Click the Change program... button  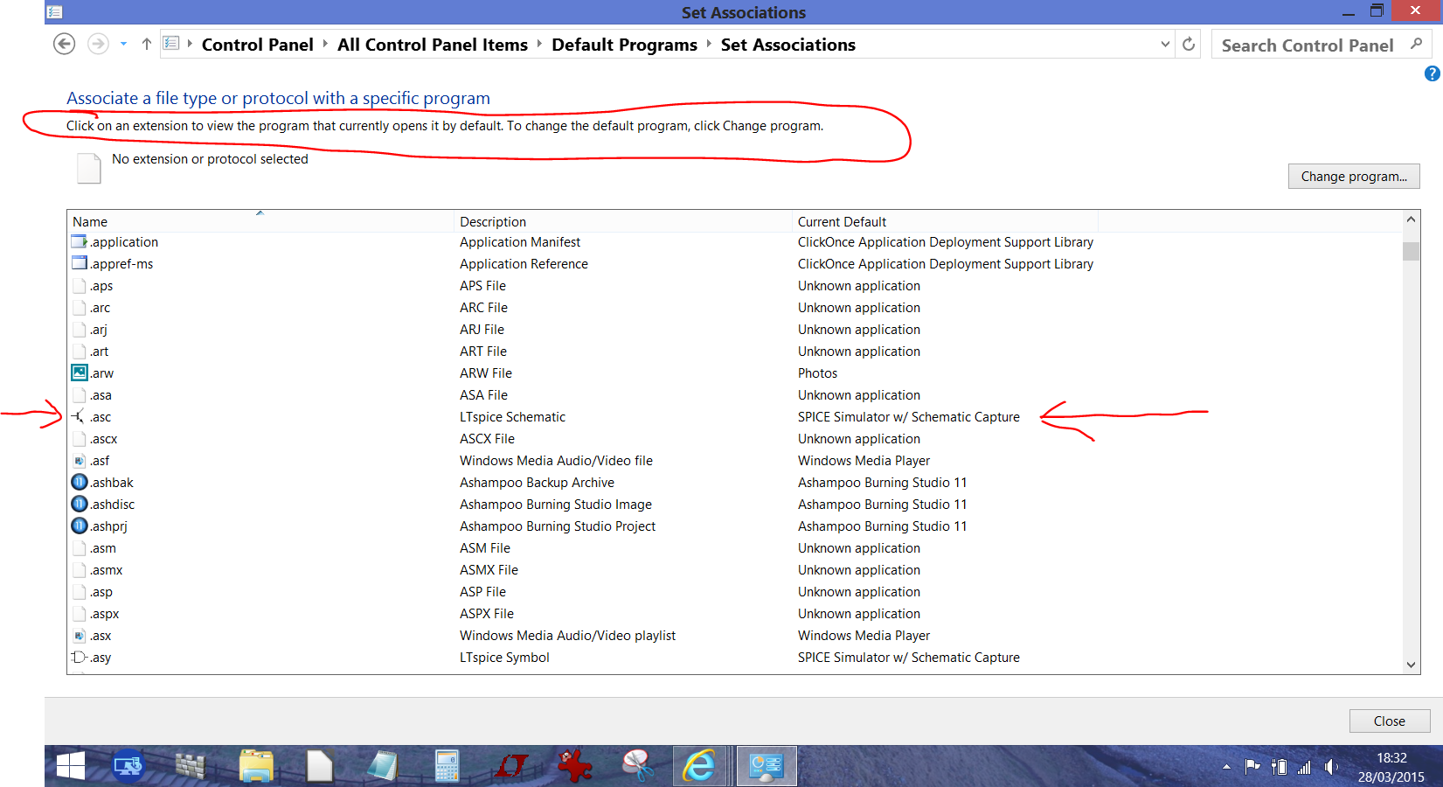pos(1354,176)
